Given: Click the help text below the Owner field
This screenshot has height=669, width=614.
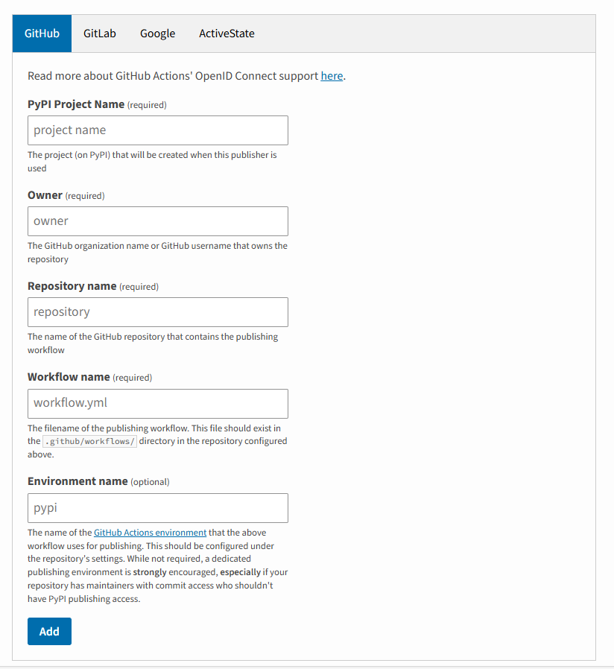Looking at the screenshot, I should 157,253.
